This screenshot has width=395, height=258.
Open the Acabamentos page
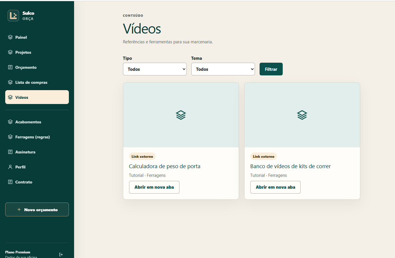[37, 122]
